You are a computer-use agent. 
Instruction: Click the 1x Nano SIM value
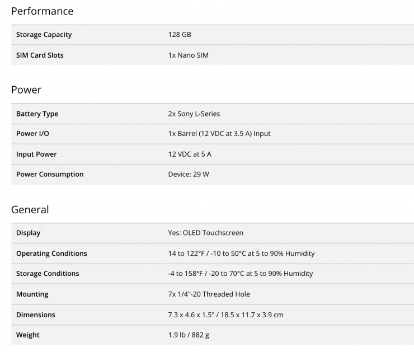click(188, 55)
